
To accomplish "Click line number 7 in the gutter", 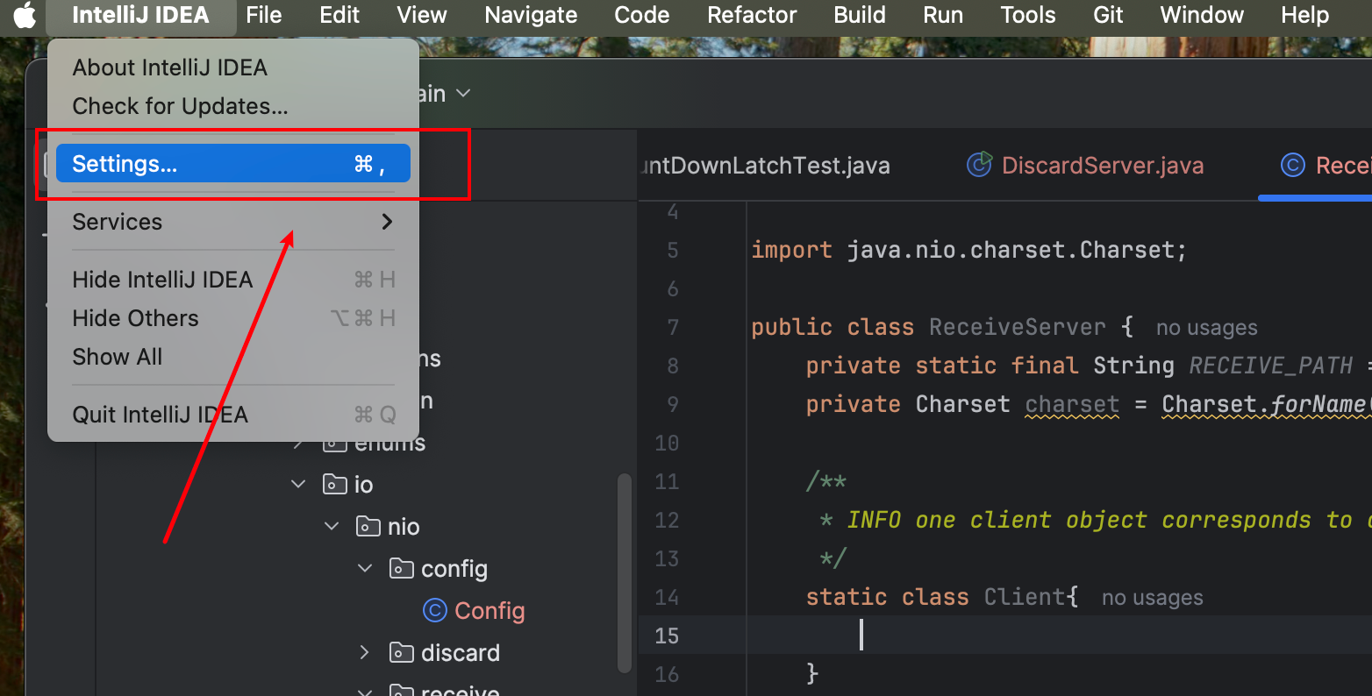I will [673, 327].
